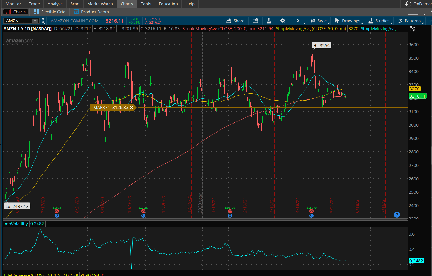
Task: Open the grid layout selector box
Action: tap(413, 12)
